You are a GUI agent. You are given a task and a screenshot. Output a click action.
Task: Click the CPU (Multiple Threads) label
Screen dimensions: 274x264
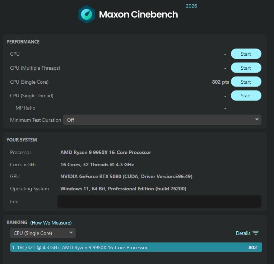pyautogui.click(x=35, y=68)
